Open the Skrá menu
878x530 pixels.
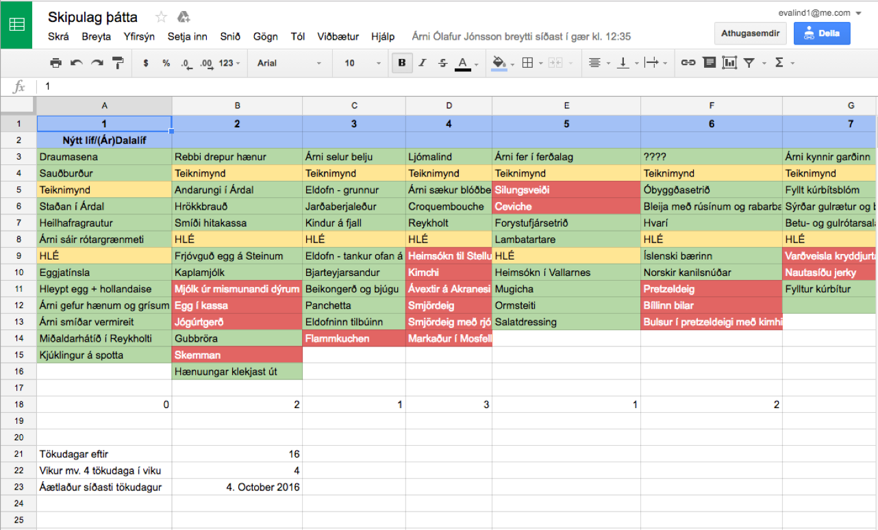(58, 37)
